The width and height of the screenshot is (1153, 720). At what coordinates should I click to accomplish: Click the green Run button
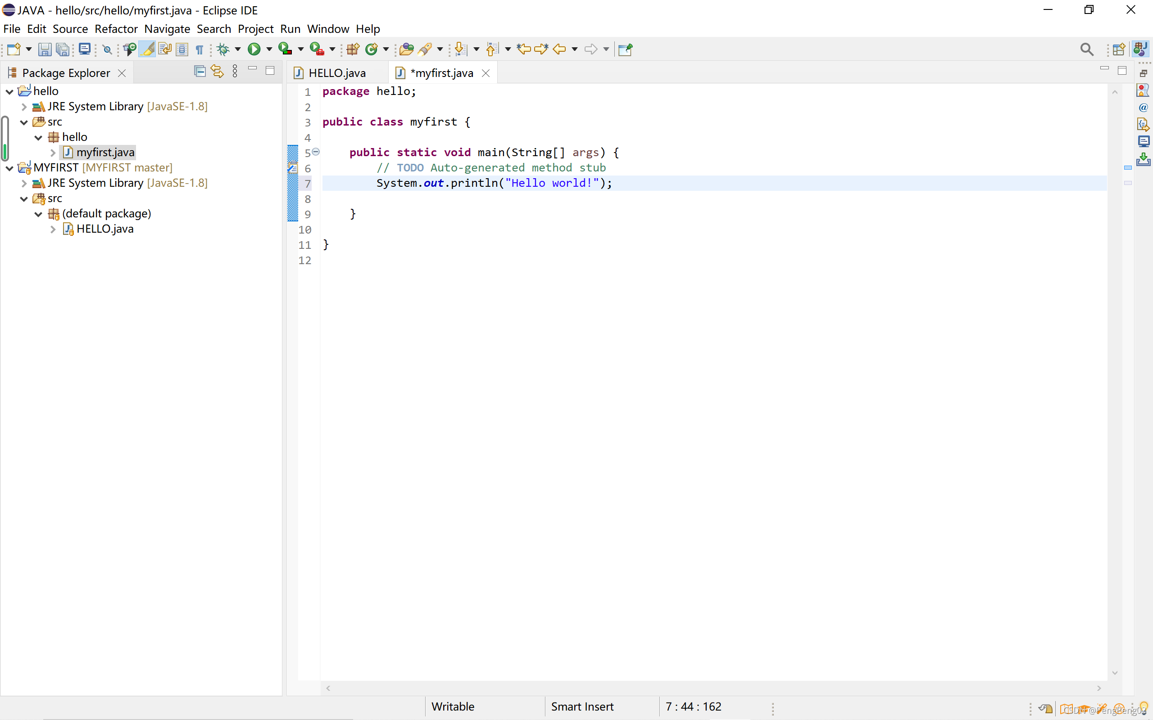(254, 49)
